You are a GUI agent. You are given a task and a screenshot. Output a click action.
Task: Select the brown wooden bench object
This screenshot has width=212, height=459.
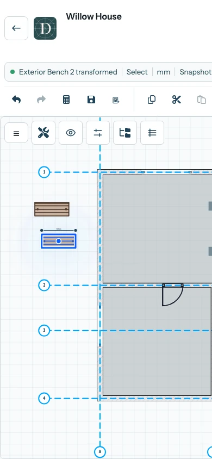coord(52,209)
